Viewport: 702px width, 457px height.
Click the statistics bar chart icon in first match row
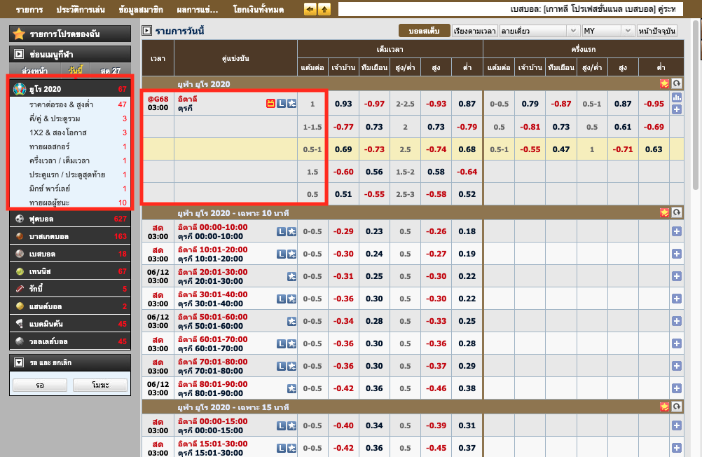click(x=677, y=97)
